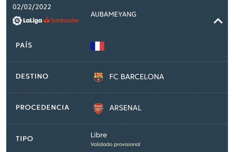234x152 pixels.
Task: Select the FC BARCELONA destination name
Action: coord(137,77)
